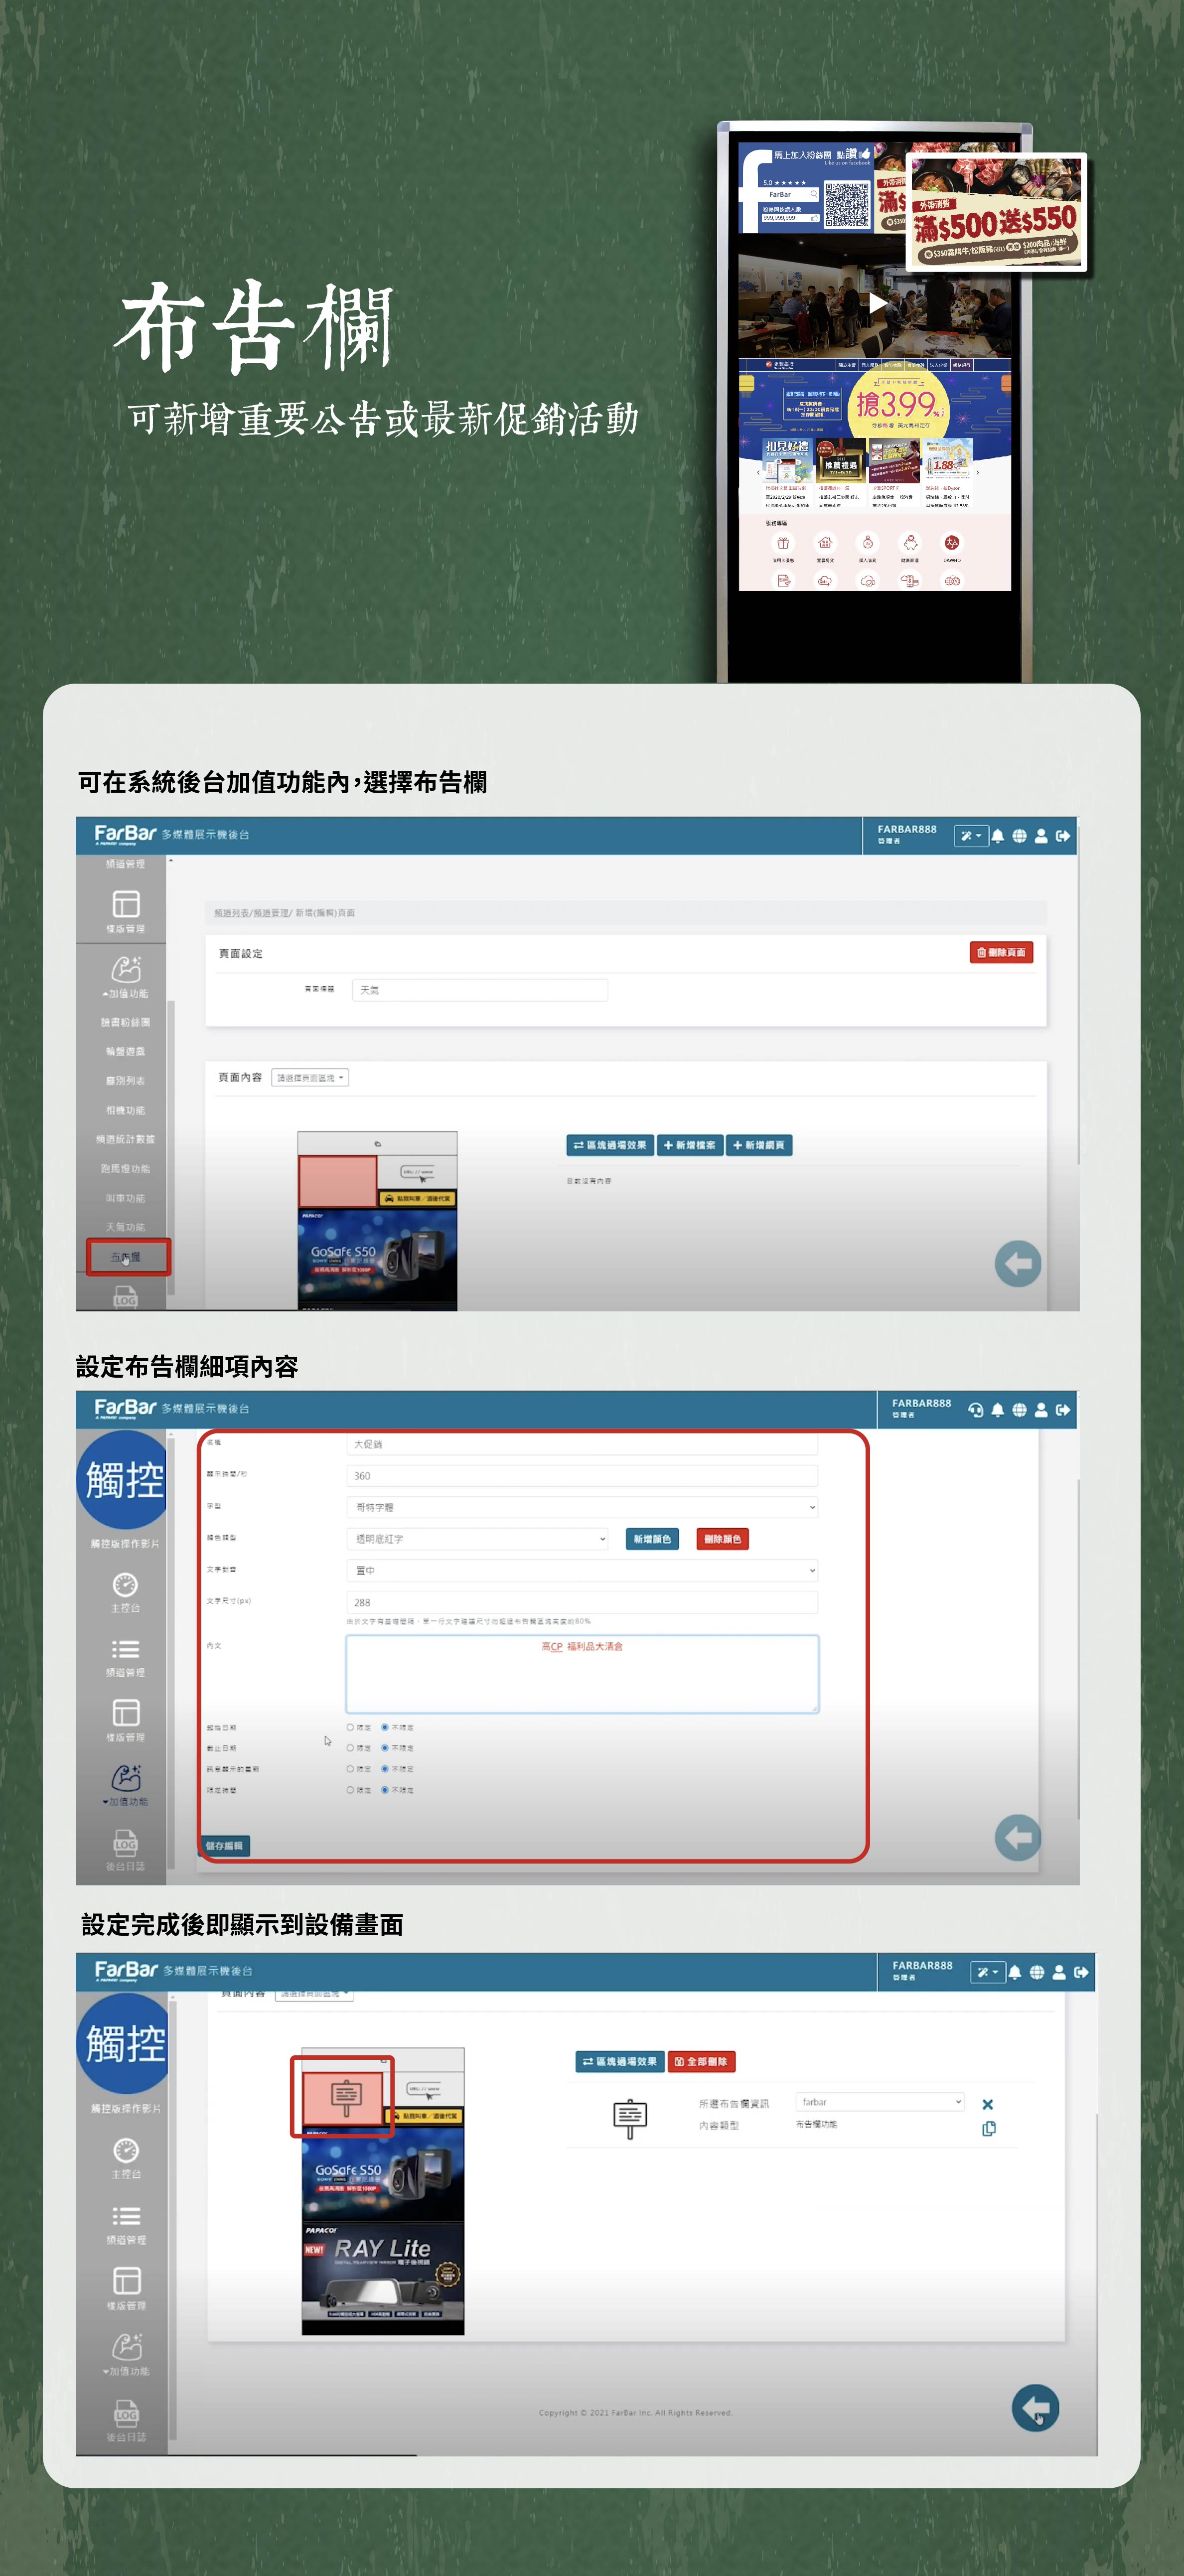Open 主控台 dashboard icon in second screenshot sidebar
This screenshot has height=2576, width=1184.
click(125, 1585)
